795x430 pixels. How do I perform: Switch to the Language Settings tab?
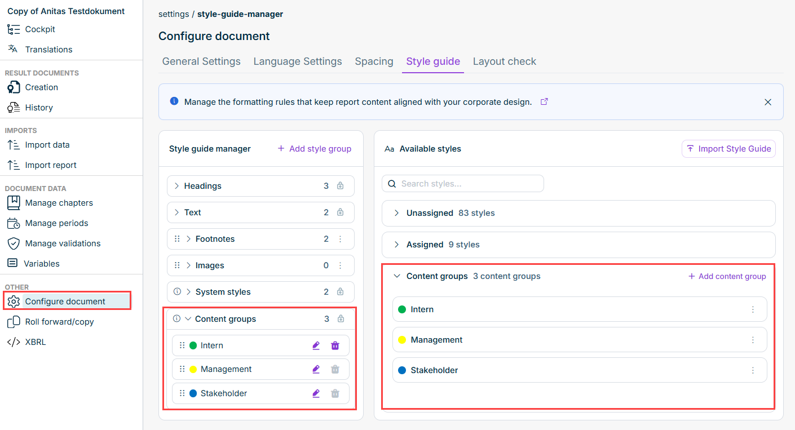pyautogui.click(x=298, y=61)
